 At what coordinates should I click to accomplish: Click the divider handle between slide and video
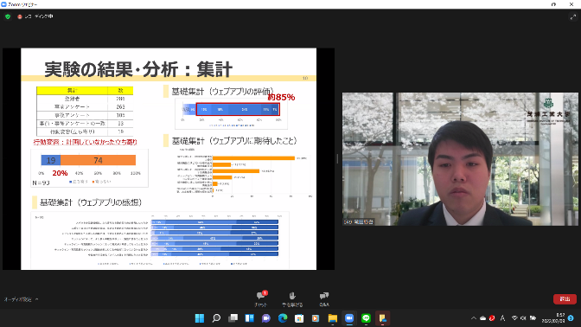tap(337, 158)
